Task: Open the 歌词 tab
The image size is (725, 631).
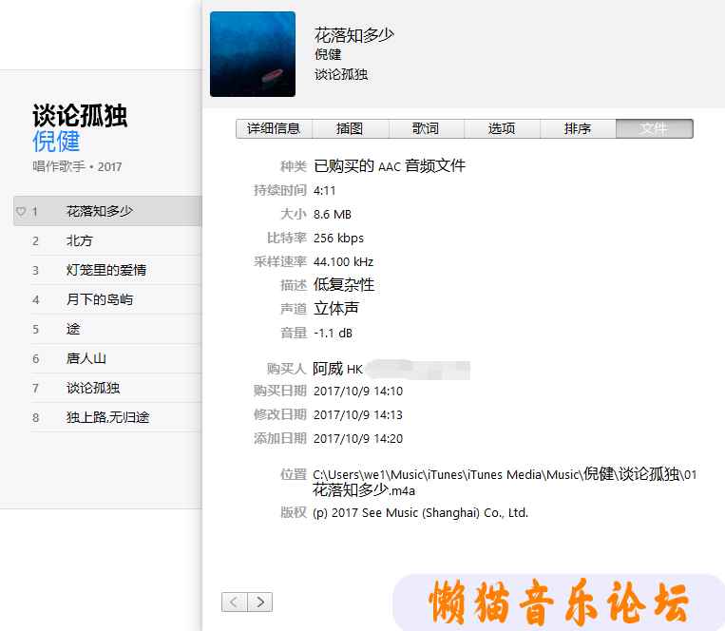Action: [426, 128]
